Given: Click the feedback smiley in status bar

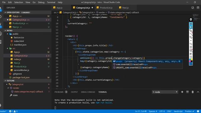Looking at the screenshot, I should coord(198,111).
